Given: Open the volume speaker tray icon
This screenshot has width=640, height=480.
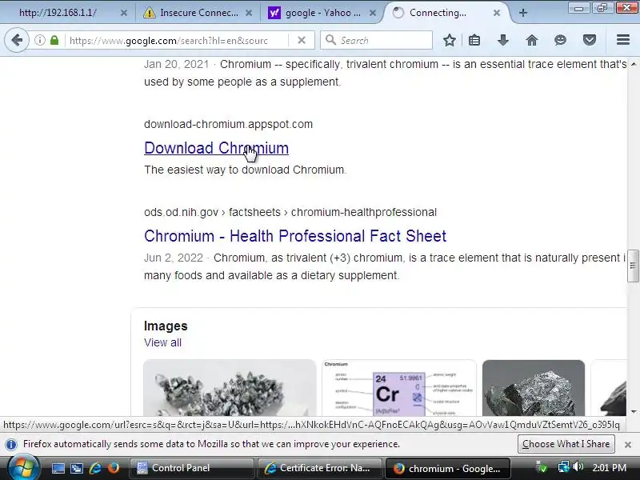Looking at the screenshot, I should [578, 466].
